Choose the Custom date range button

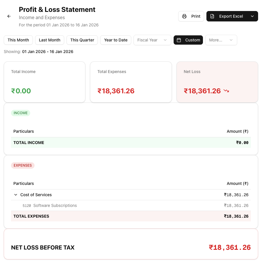pos(188,40)
